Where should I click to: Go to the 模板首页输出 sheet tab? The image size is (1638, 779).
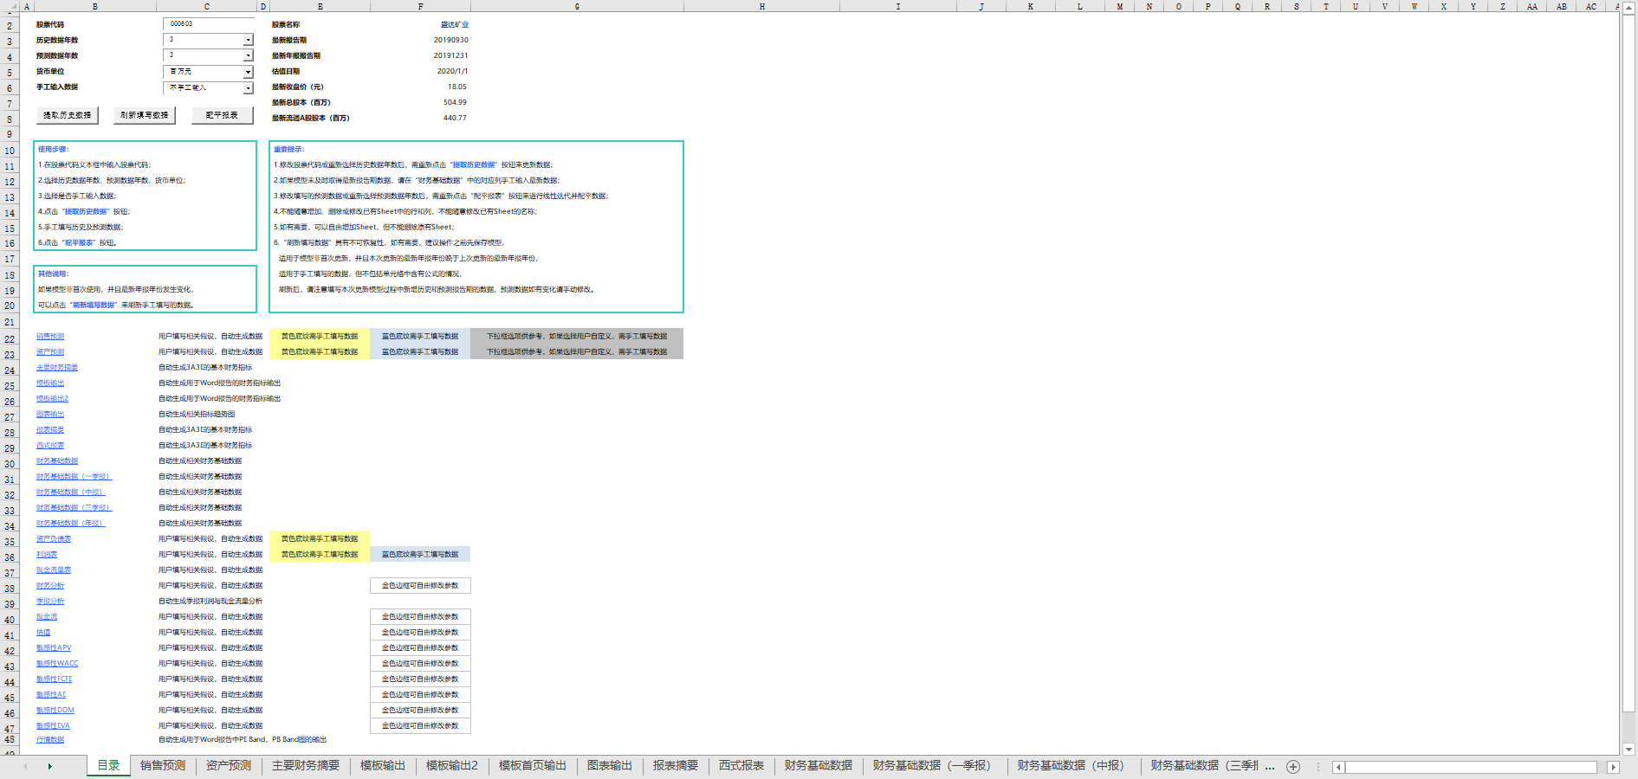point(533,766)
